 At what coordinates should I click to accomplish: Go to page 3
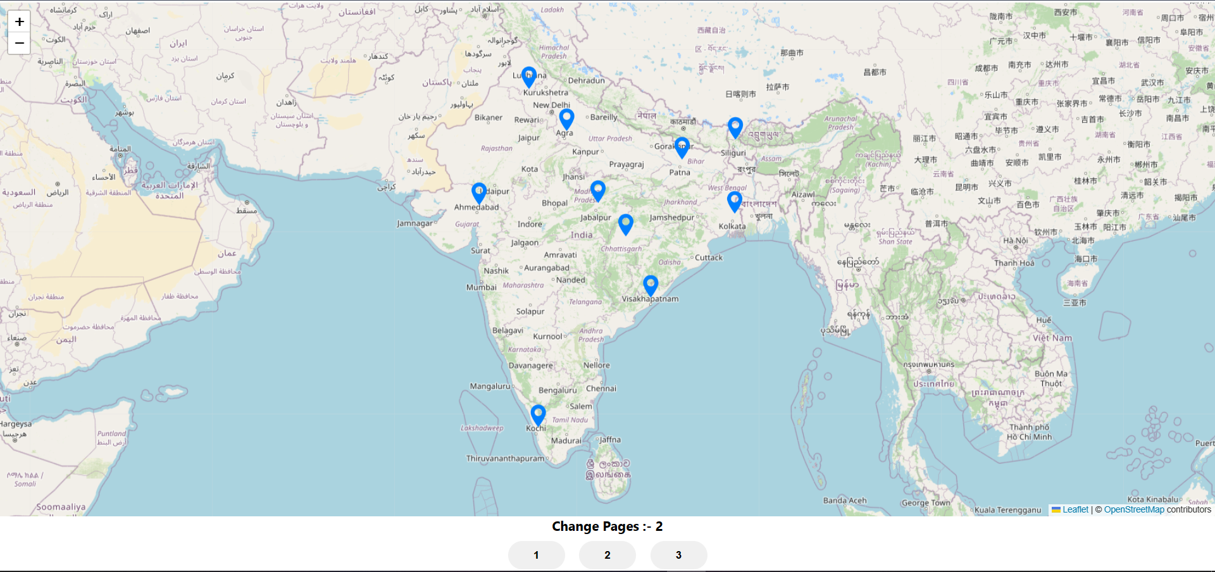678,555
